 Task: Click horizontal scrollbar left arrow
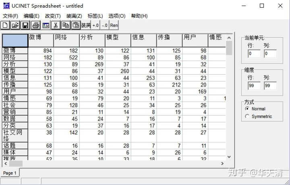(x=6, y=163)
